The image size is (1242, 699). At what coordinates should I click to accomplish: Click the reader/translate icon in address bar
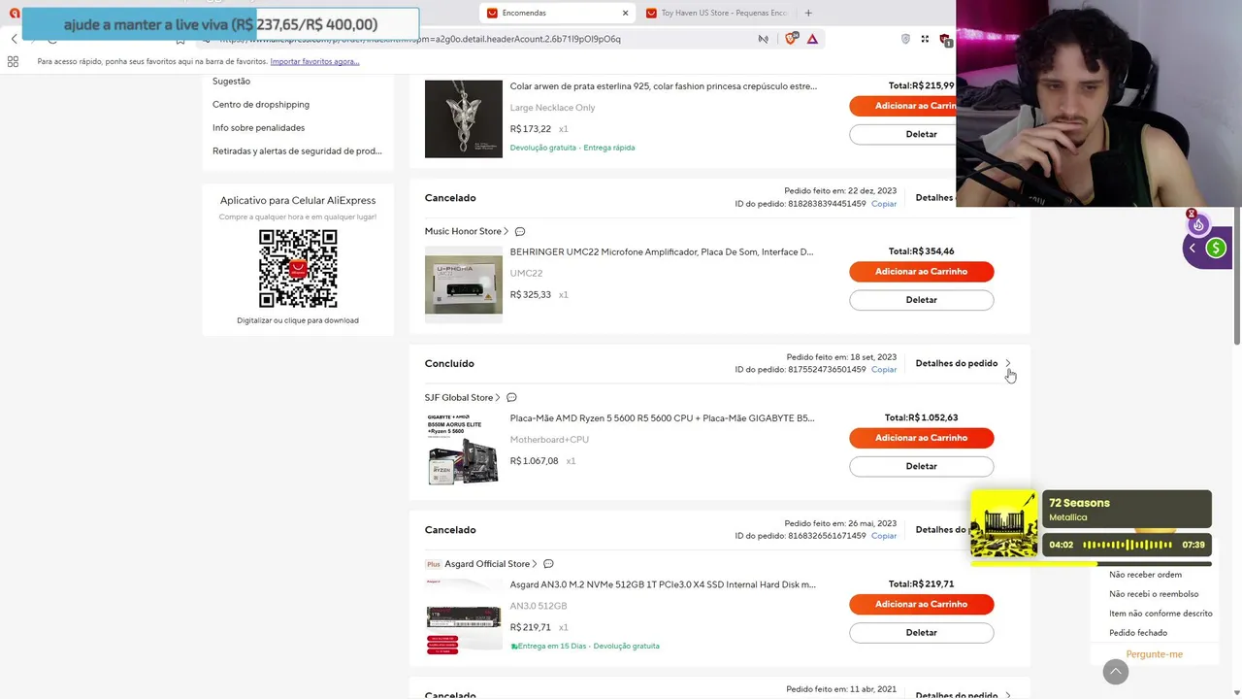tap(764, 39)
